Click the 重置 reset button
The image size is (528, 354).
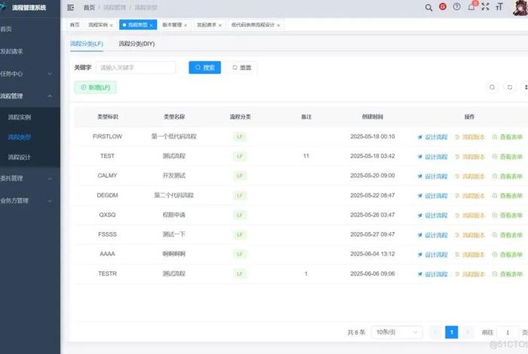(x=242, y=68)
